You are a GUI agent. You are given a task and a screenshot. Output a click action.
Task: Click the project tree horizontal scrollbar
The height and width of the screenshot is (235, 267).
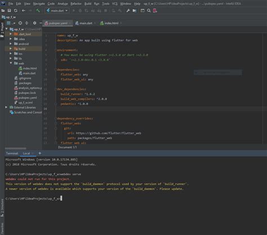16,148
